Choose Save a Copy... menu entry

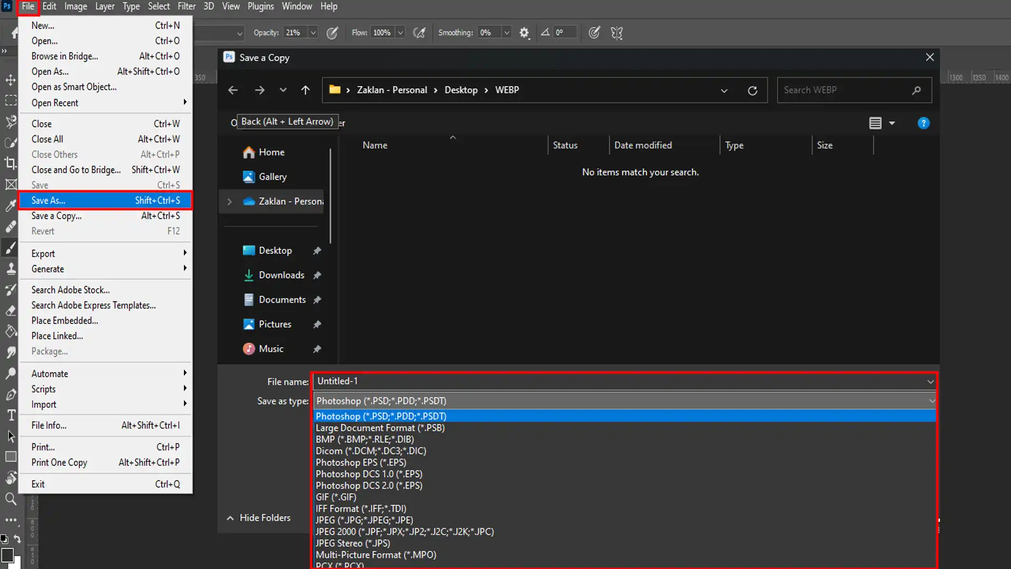click(x=105, y=216)
